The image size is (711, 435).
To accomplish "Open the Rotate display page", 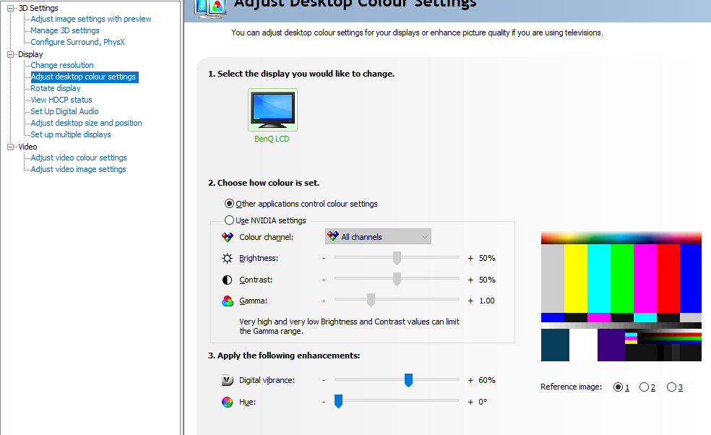I will (x=56, y=88).
